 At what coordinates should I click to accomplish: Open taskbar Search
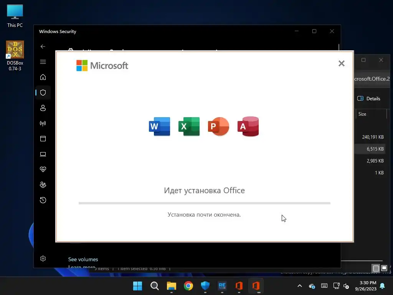(x=154, y=286)
